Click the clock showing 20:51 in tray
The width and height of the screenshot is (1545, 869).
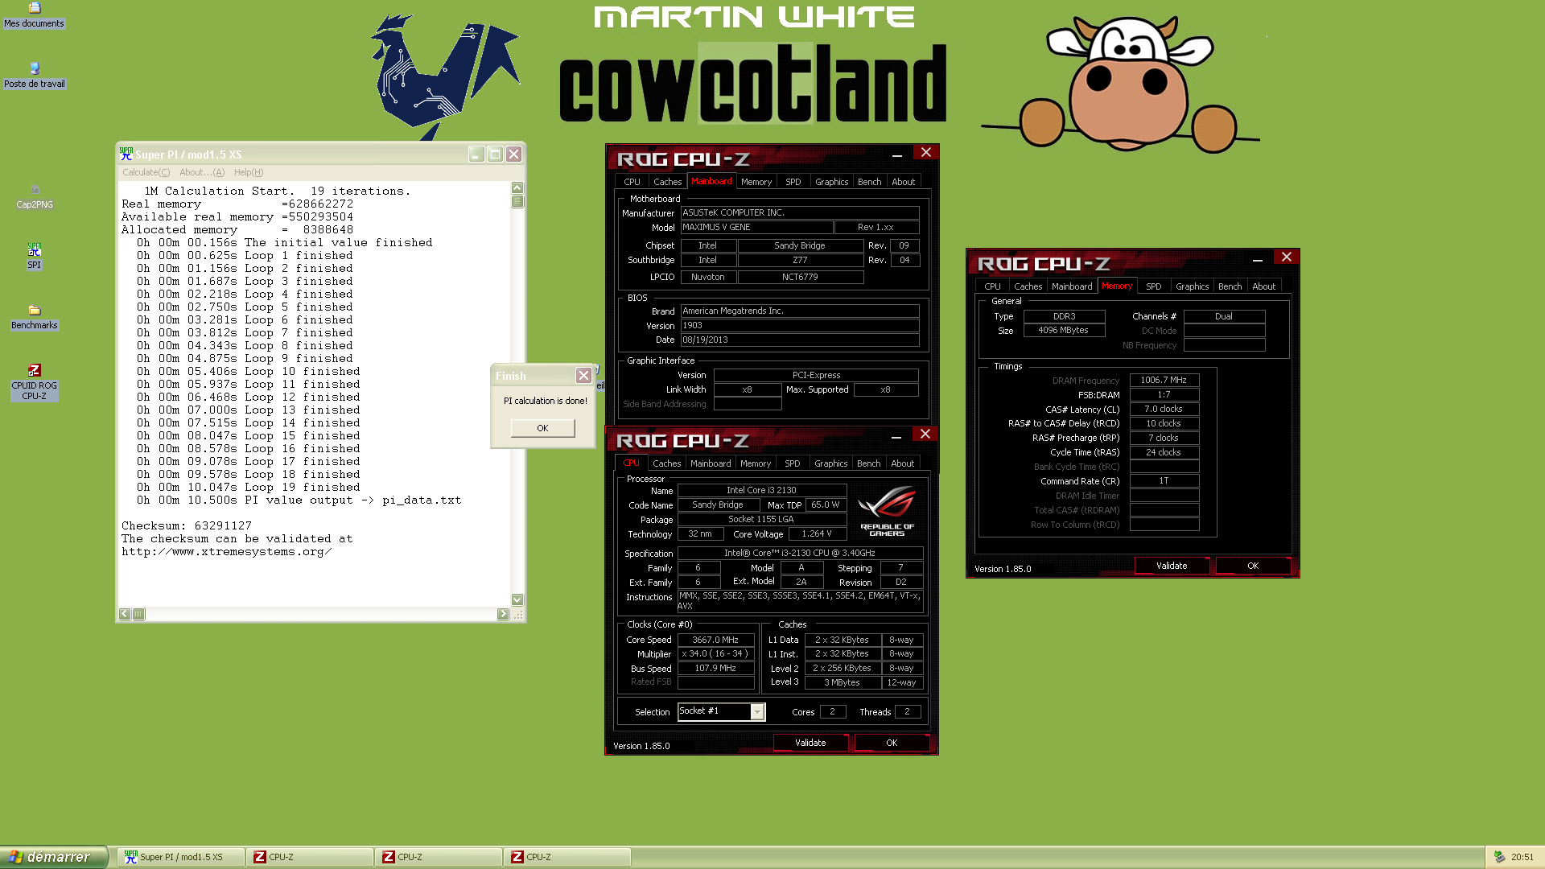1522,857
